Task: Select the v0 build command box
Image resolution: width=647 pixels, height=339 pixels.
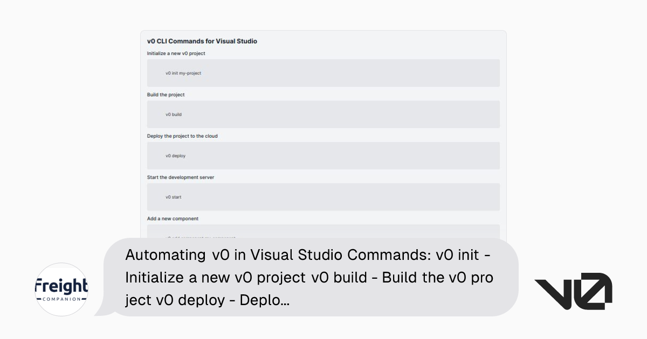Action: point(323,114)
